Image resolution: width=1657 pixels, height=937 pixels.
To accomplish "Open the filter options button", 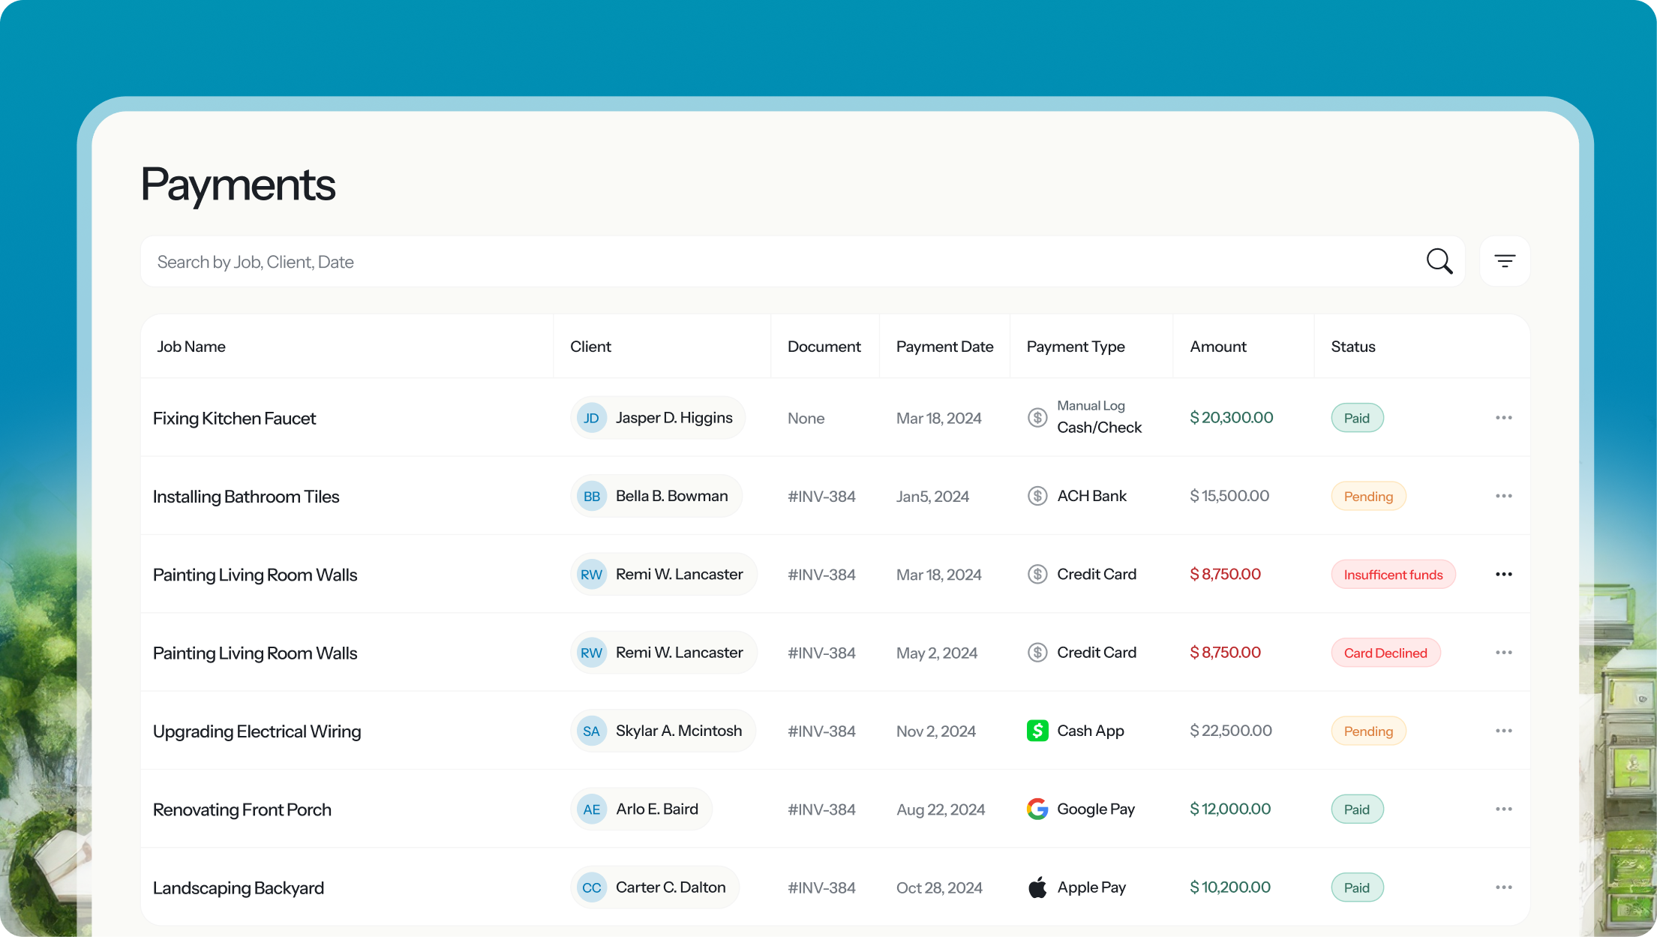I will click(x=1505, y=261).
